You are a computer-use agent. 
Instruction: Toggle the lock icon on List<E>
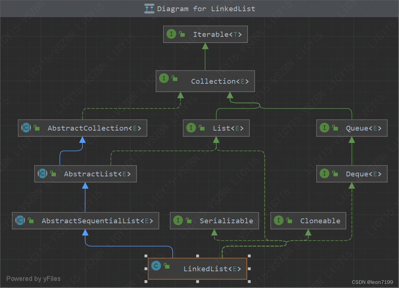pyautogui.click(x=201, y=128)
